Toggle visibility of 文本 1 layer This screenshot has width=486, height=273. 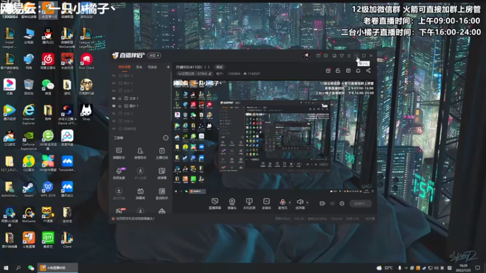pyautogui.click(x=114, y=98)
